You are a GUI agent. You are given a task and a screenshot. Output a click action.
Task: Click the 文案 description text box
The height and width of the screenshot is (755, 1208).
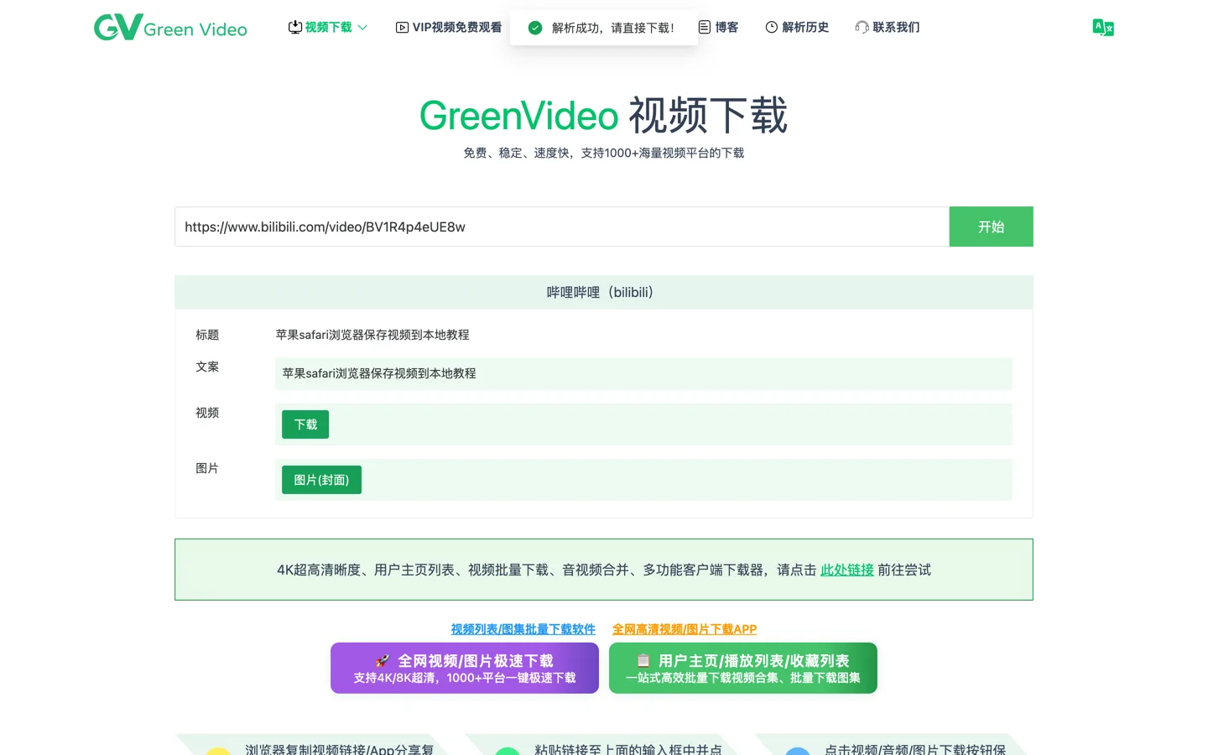click(643, 373)
